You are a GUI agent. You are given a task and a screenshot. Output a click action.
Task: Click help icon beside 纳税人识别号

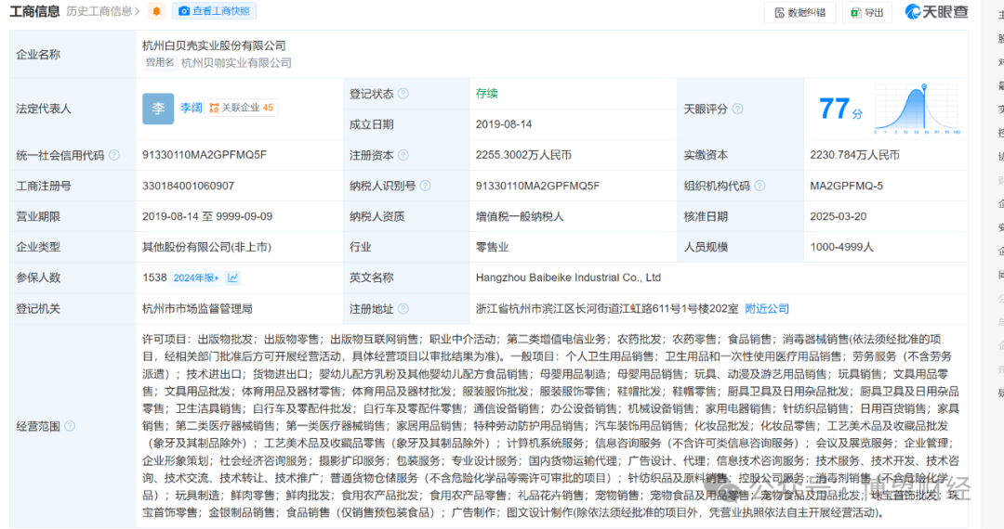tap(425, 186)
